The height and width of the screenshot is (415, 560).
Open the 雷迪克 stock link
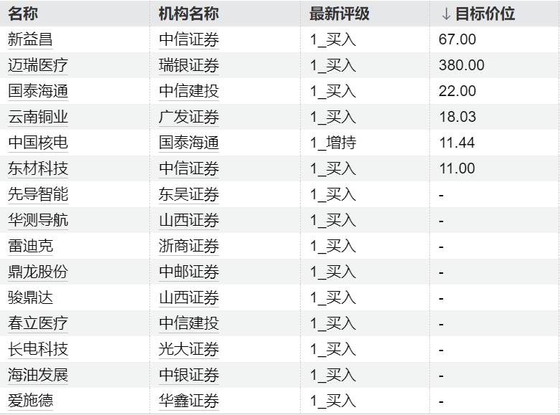pos(30,246)
